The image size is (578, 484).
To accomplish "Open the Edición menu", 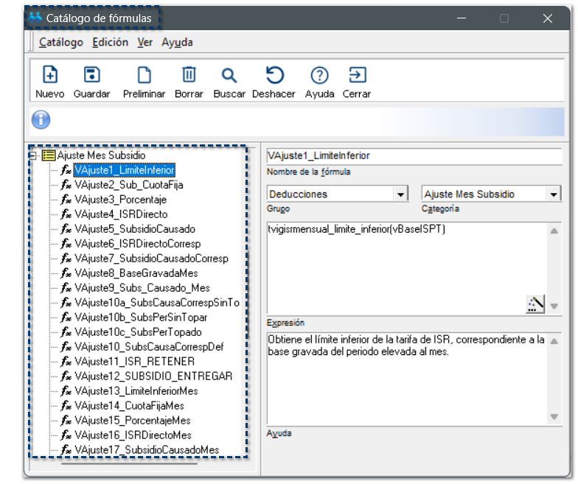I will [111, 42].
